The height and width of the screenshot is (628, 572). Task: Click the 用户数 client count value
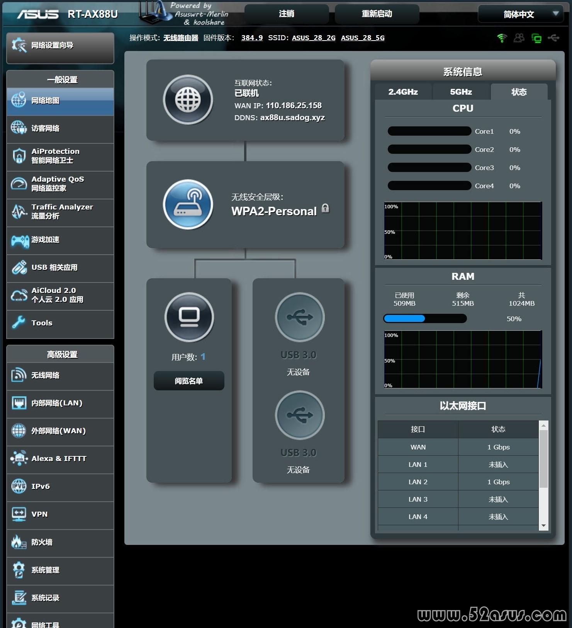(203, 357)
